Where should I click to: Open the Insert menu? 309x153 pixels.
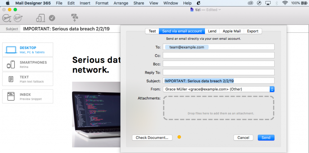[x=85, y=3]
